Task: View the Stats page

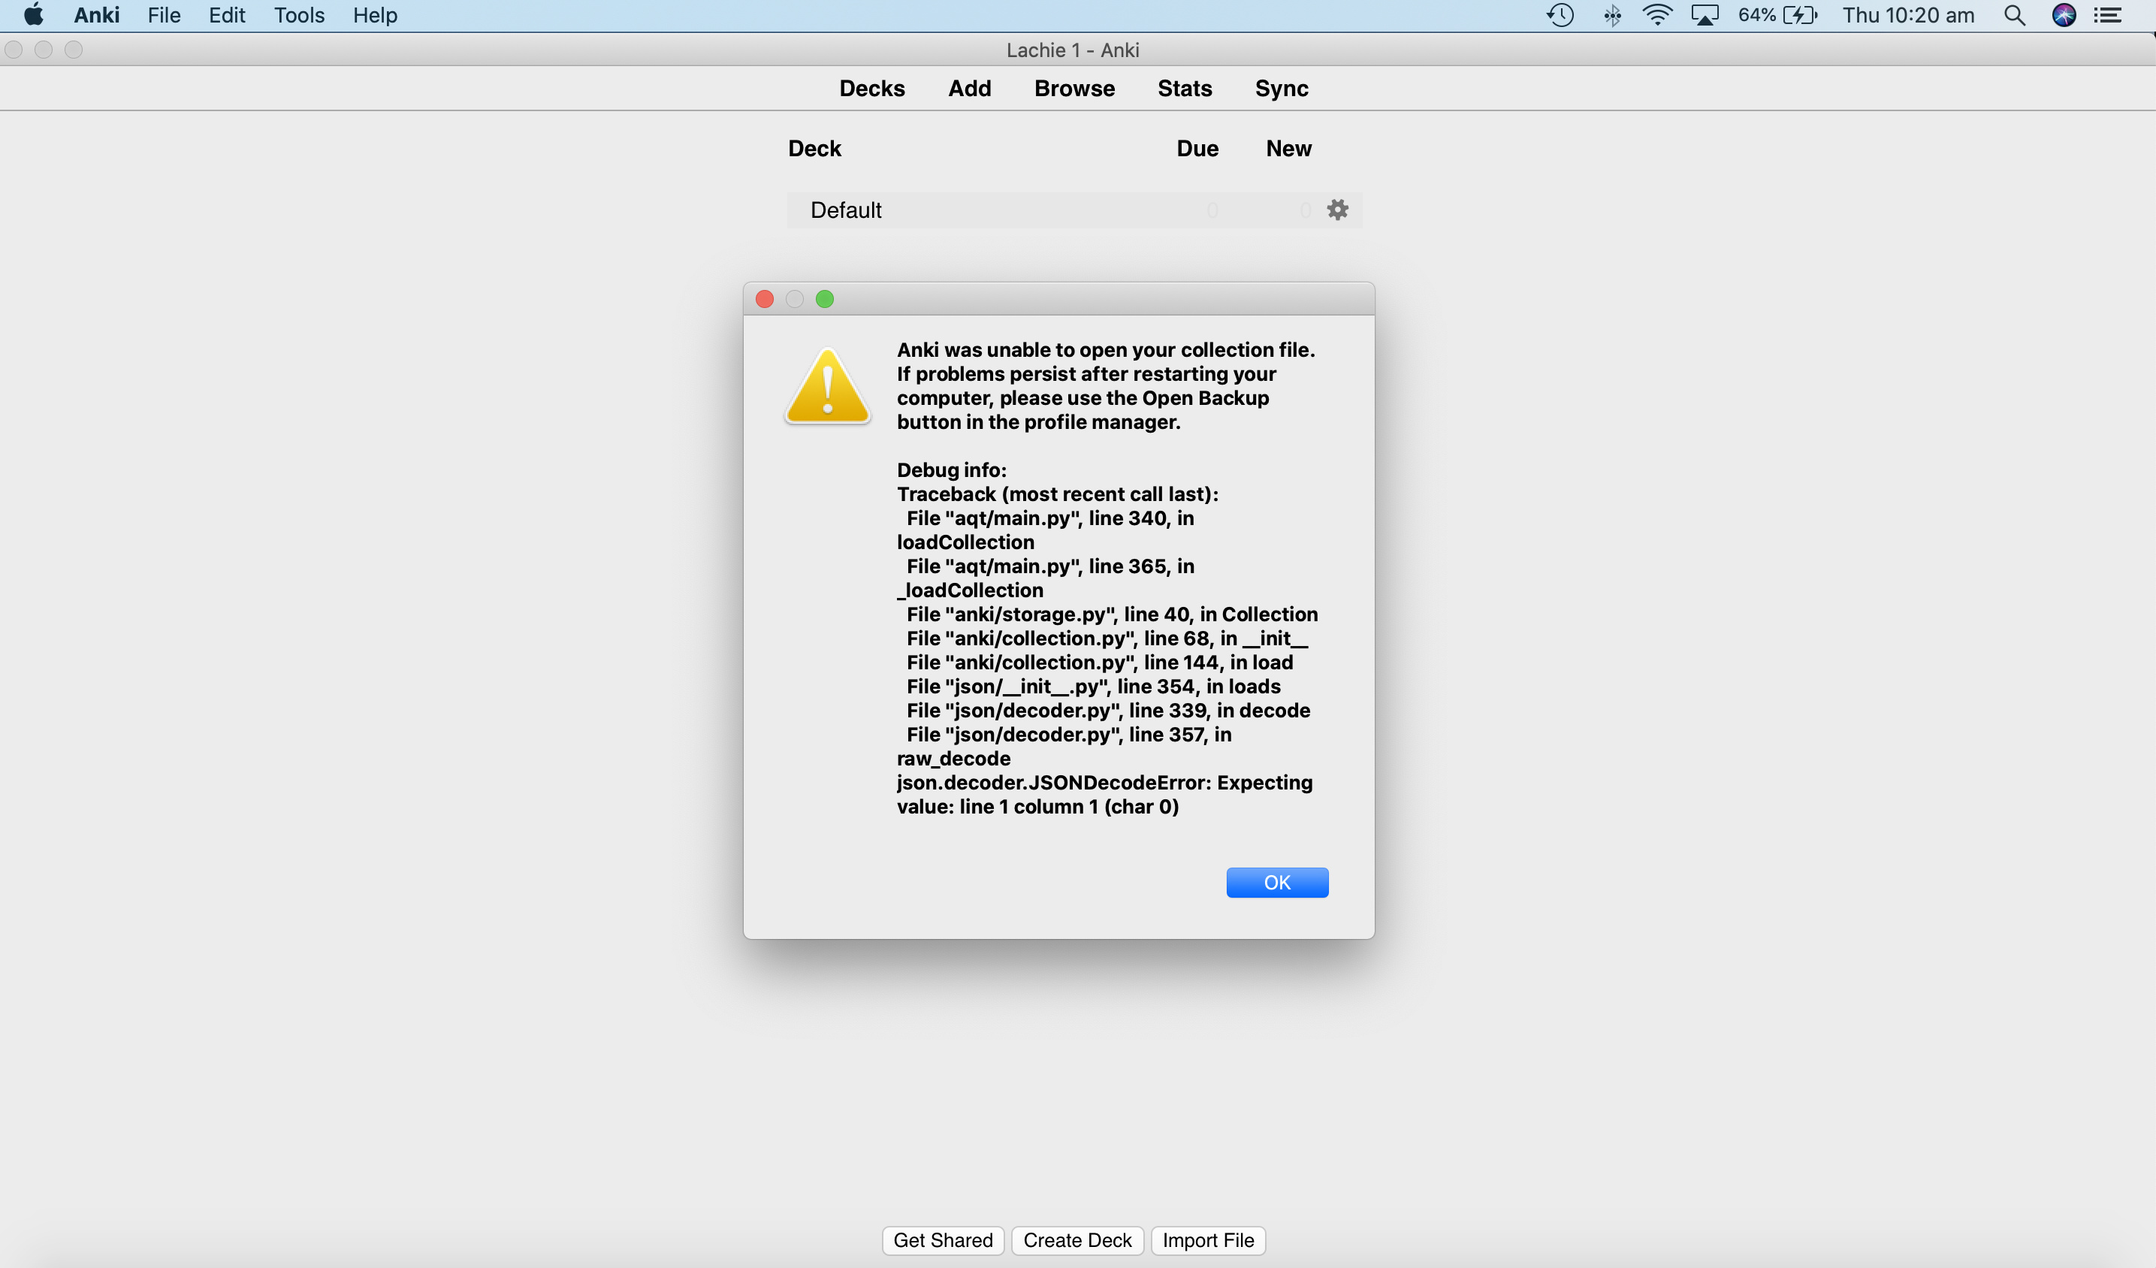Action: tap(1184, 88)
